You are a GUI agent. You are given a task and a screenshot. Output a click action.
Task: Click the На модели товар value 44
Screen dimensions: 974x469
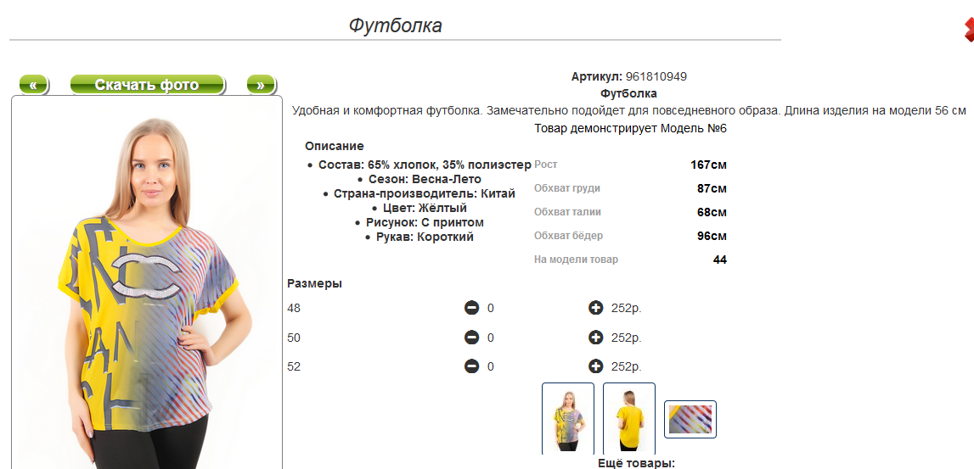point(720,260)
